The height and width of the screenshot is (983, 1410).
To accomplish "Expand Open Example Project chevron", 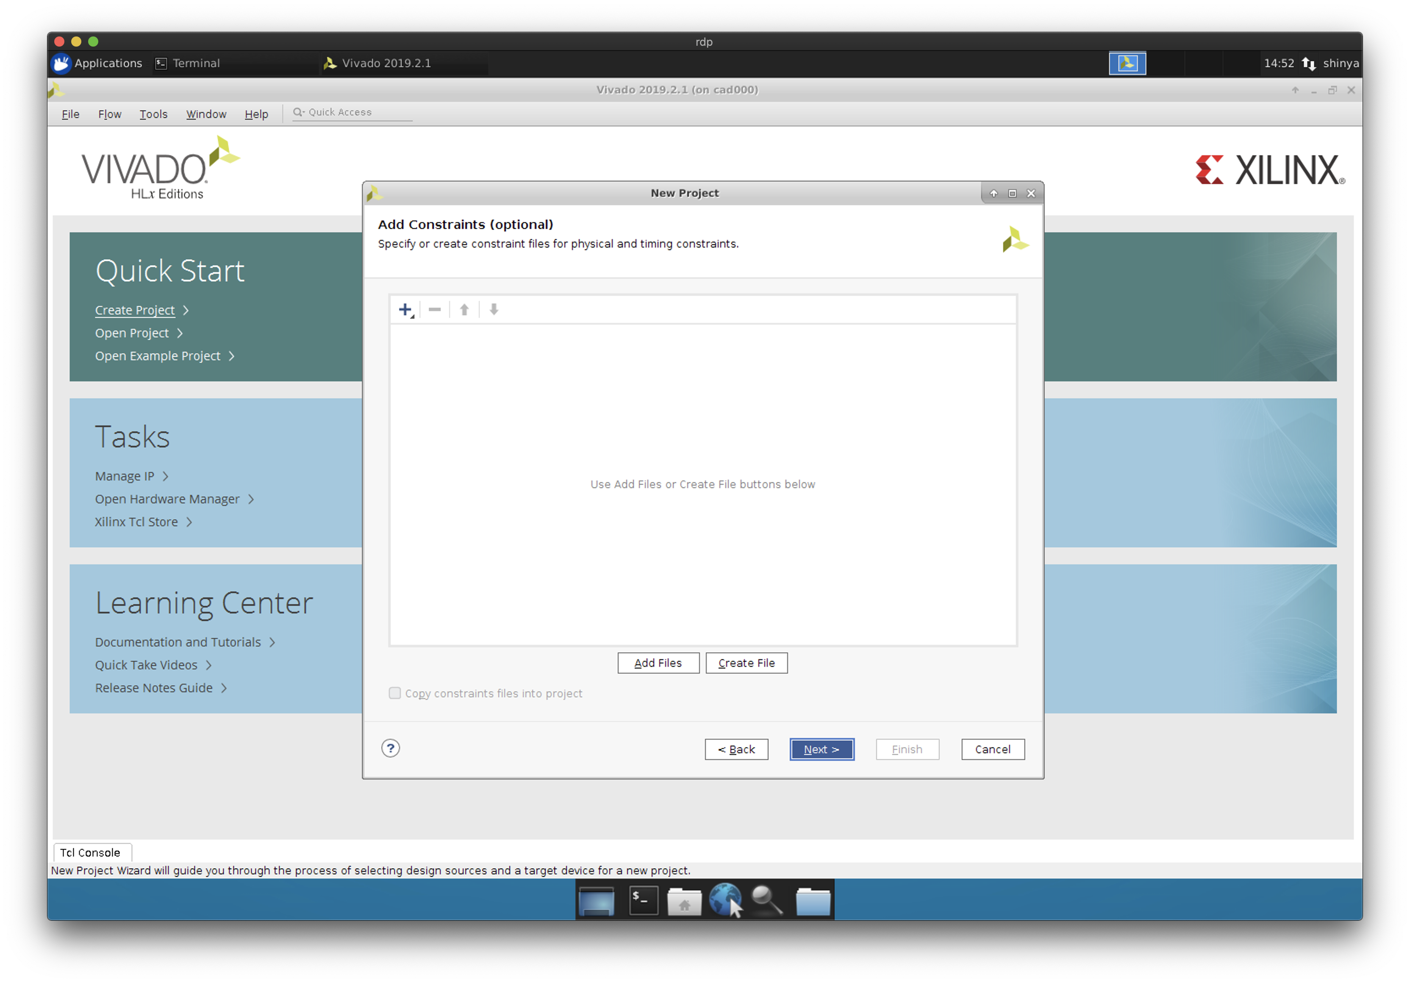I will pos(231,356).
